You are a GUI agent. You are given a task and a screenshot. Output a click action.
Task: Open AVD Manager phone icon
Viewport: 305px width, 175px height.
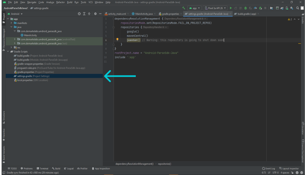(287, 8)
